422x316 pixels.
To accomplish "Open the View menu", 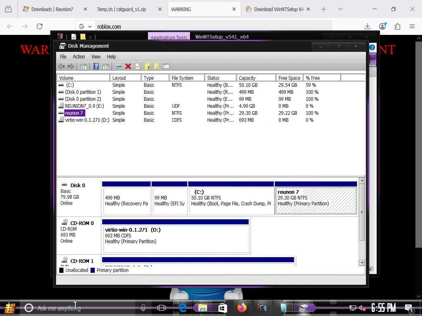I will click(x=96, y=57).
